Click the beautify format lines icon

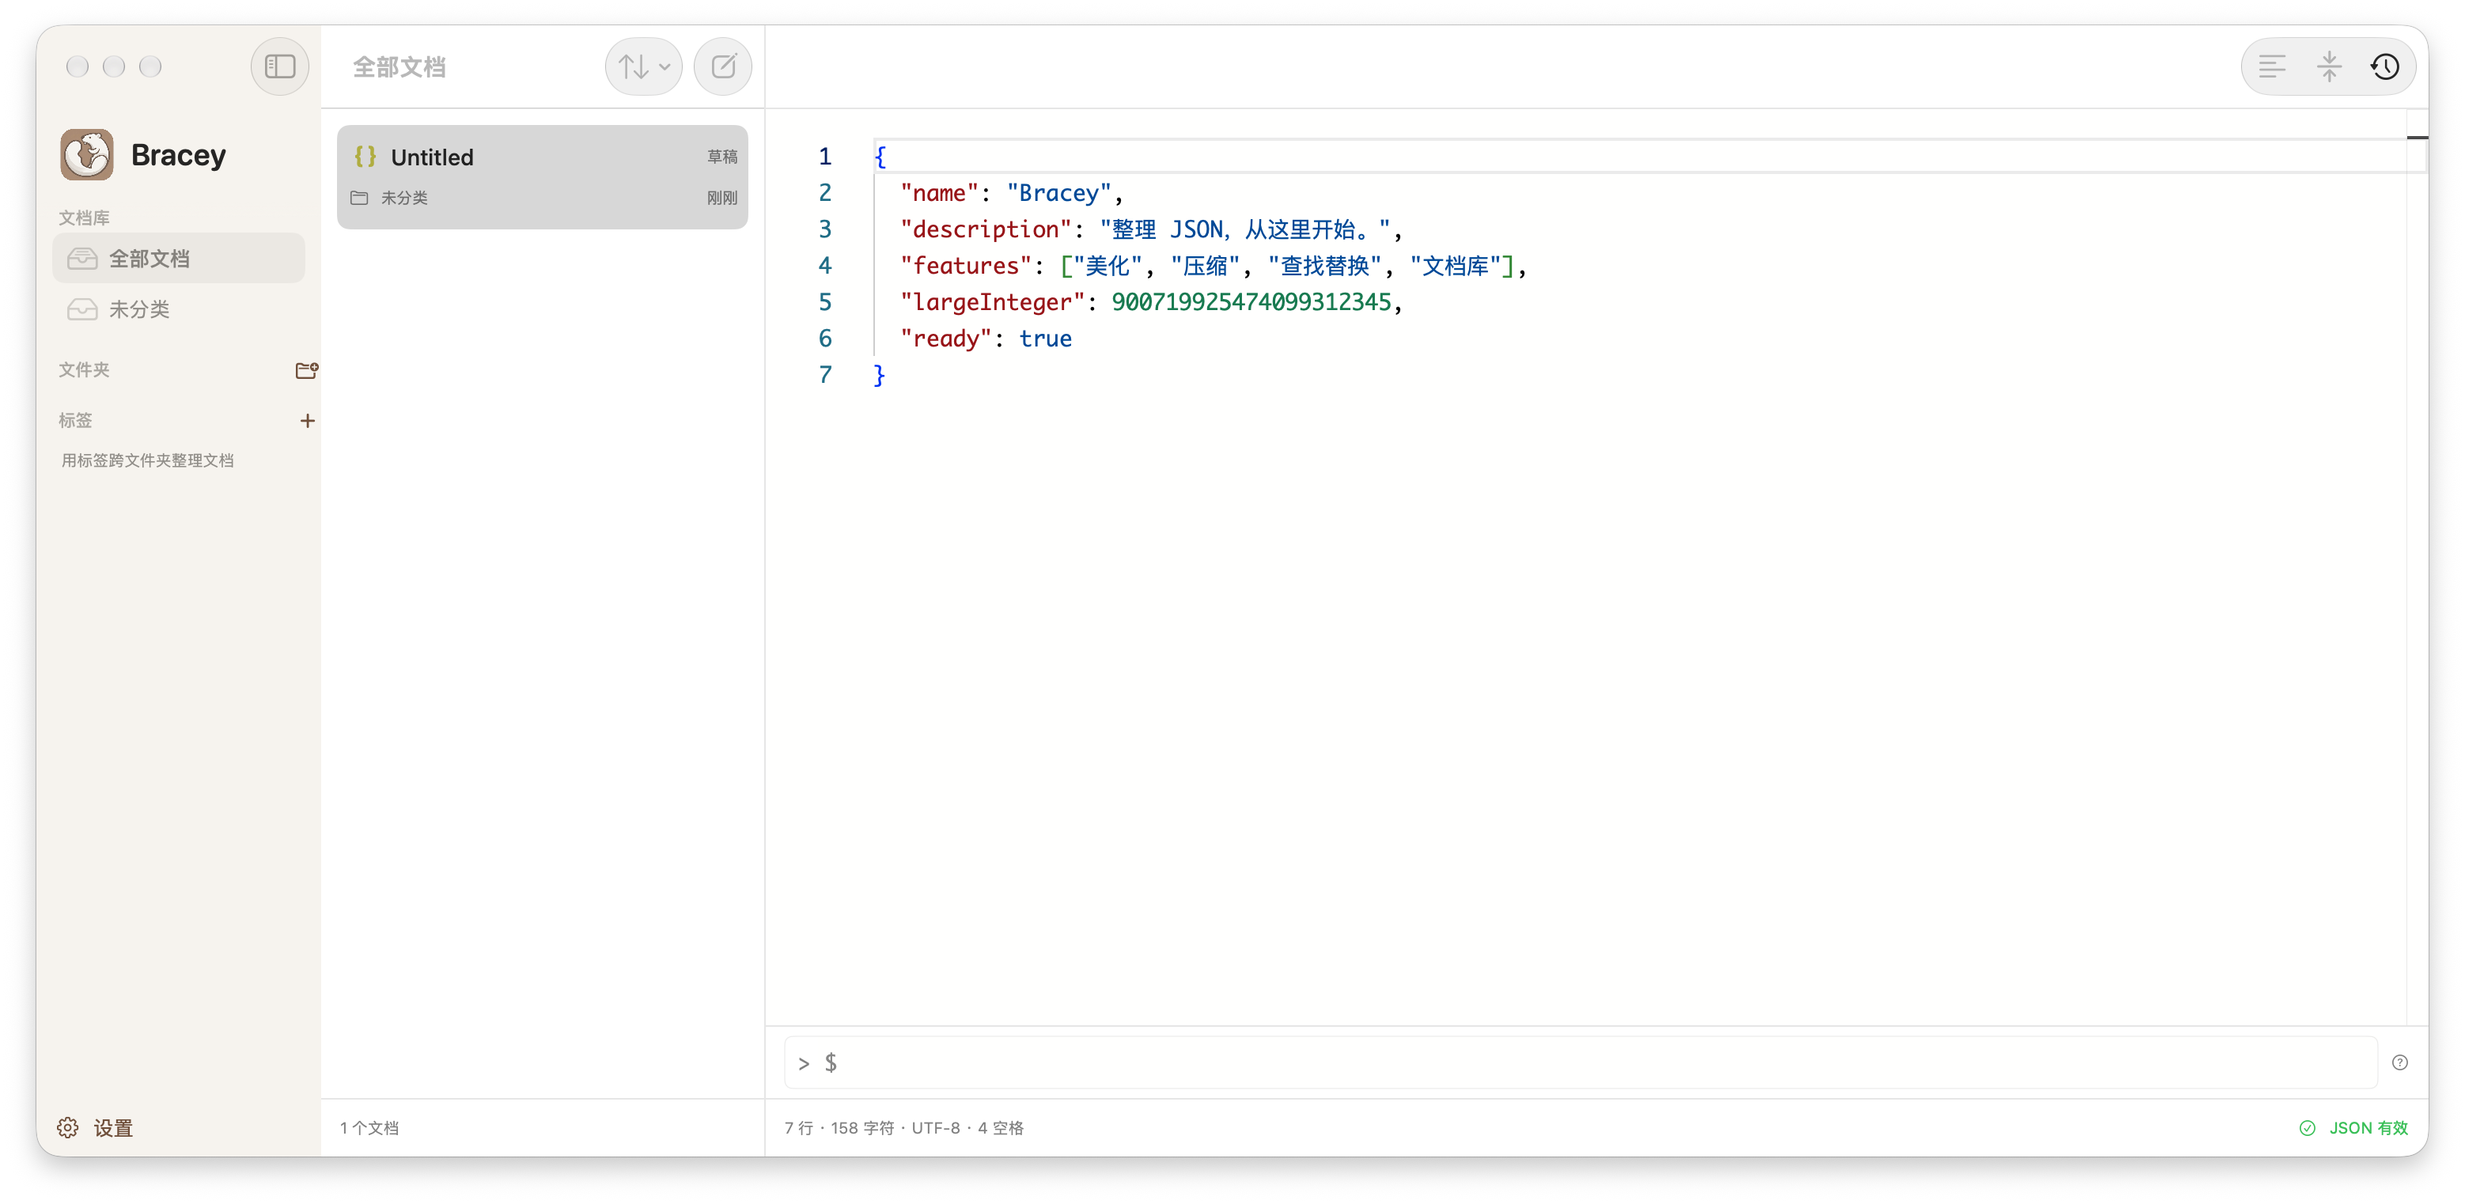(2272, 67)
